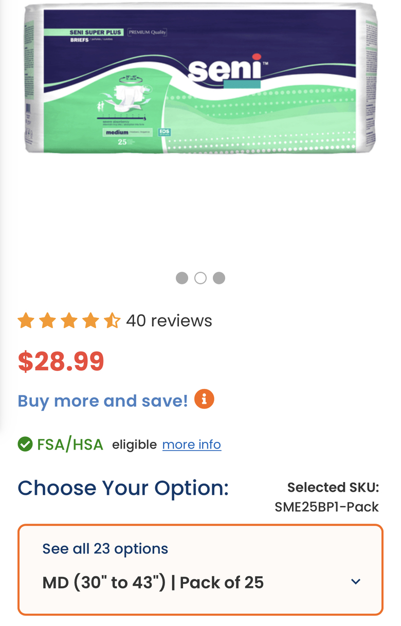Viewport: 401px width, 626px height.
Task: Click the third orange rating star
Action: tap(69, 321)
